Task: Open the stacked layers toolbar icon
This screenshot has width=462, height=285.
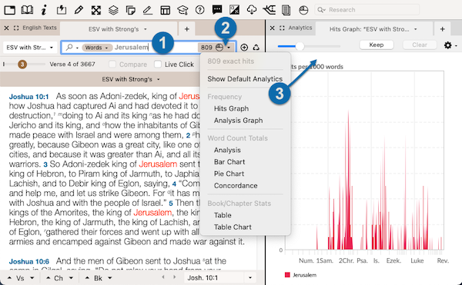Action: [113, 10]
